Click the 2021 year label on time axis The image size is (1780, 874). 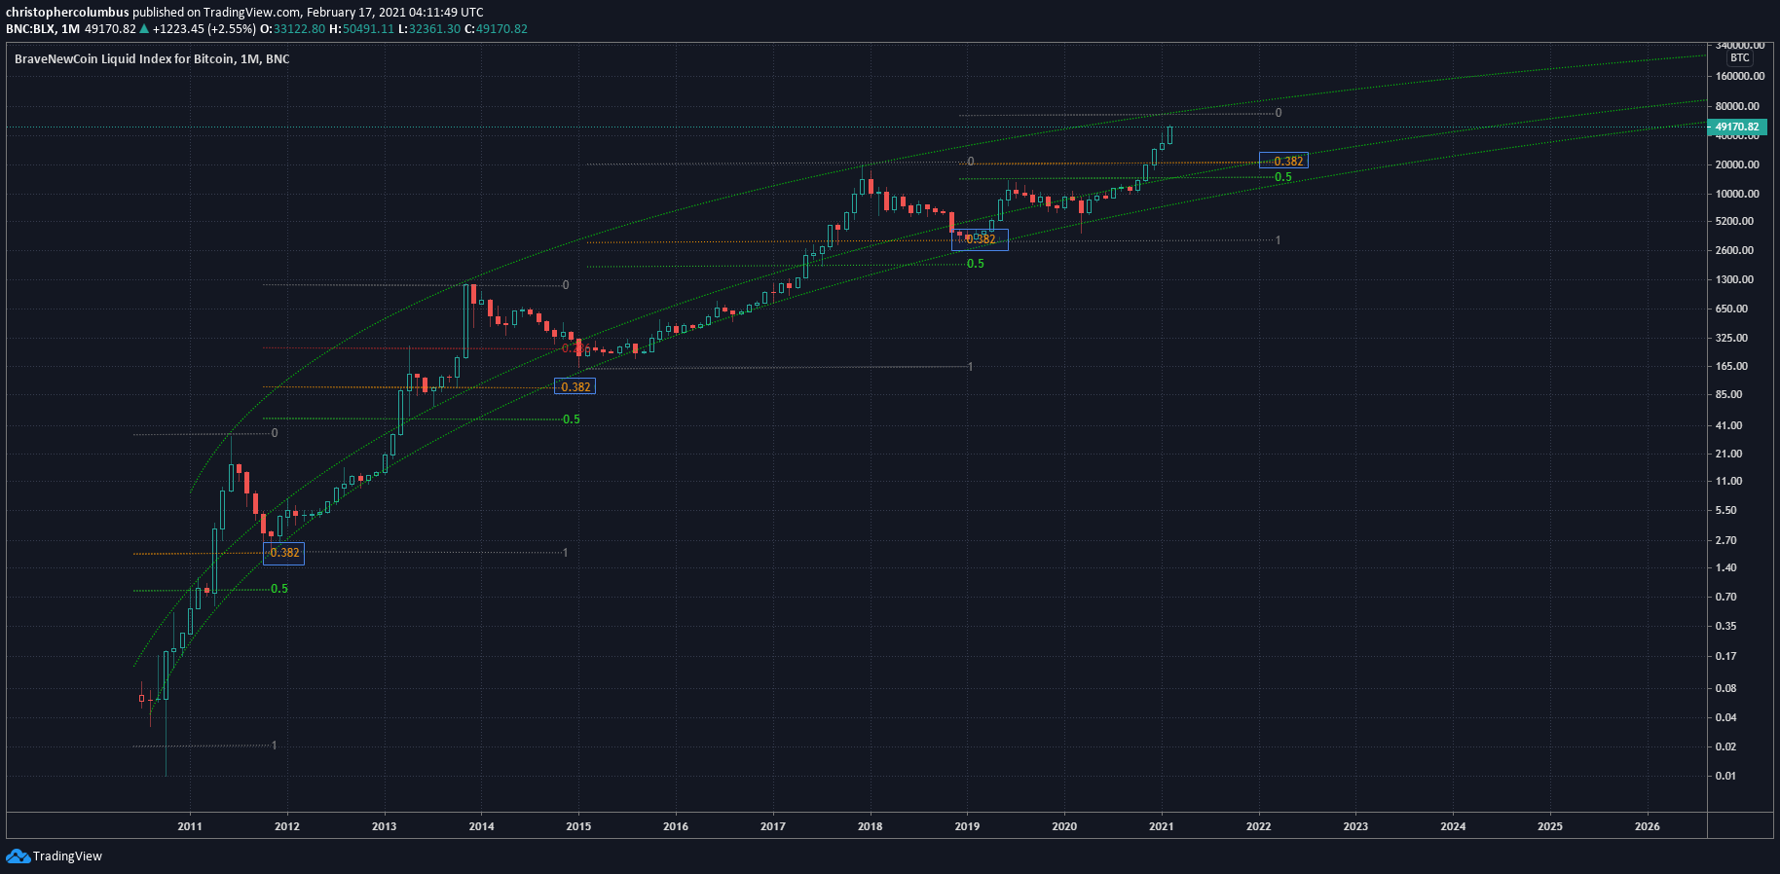point(1161,826)
